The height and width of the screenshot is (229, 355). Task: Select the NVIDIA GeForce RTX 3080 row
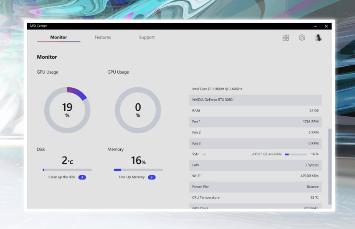[x=255, y=100]
